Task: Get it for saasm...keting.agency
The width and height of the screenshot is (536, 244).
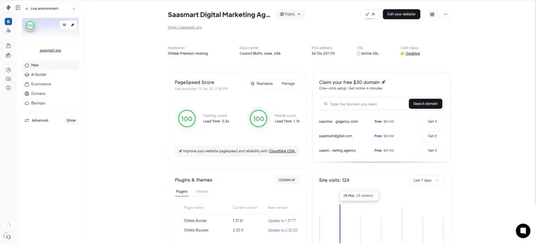Action: [x=432, y=150]
